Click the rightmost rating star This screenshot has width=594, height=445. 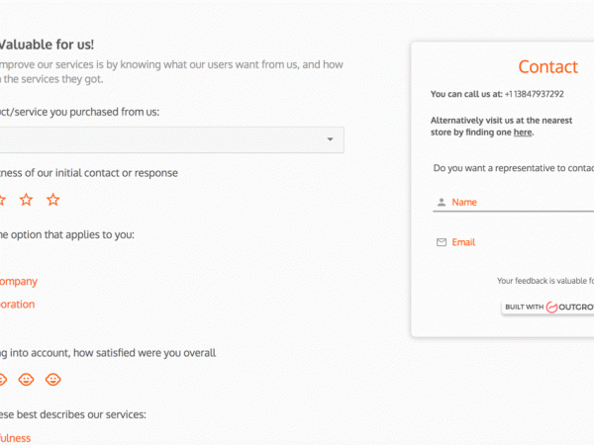point(53,200)
